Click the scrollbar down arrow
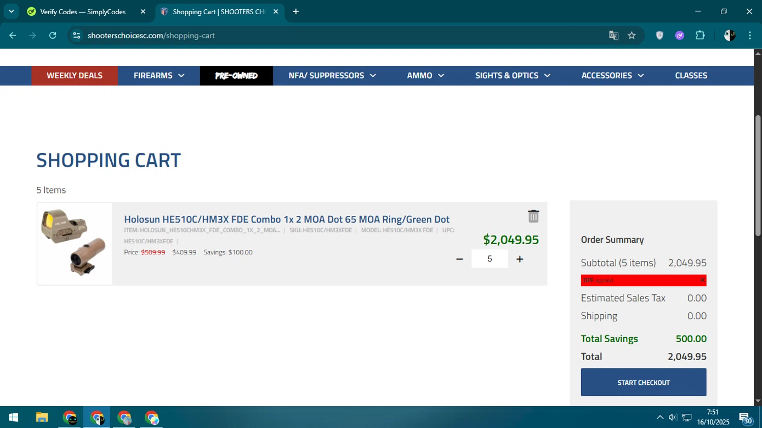This screenshot has height=428, width=762. [758, 401]
